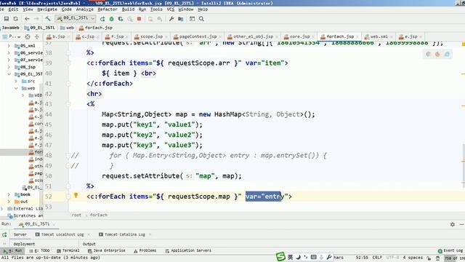This screenshot has height=262, width=465.
Task: Open the Window menu
Action: pos(186,9)
